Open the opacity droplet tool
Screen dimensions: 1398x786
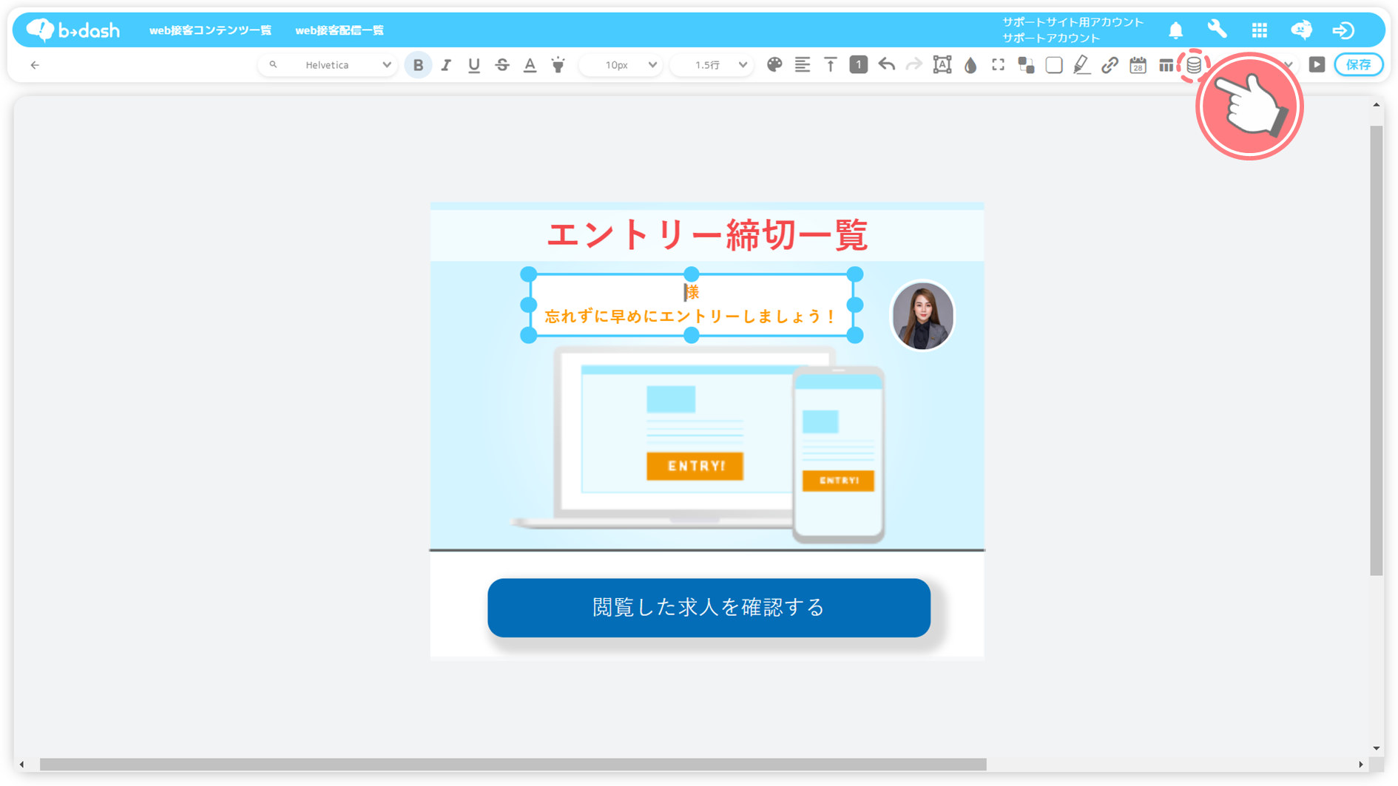pos(970,65)
